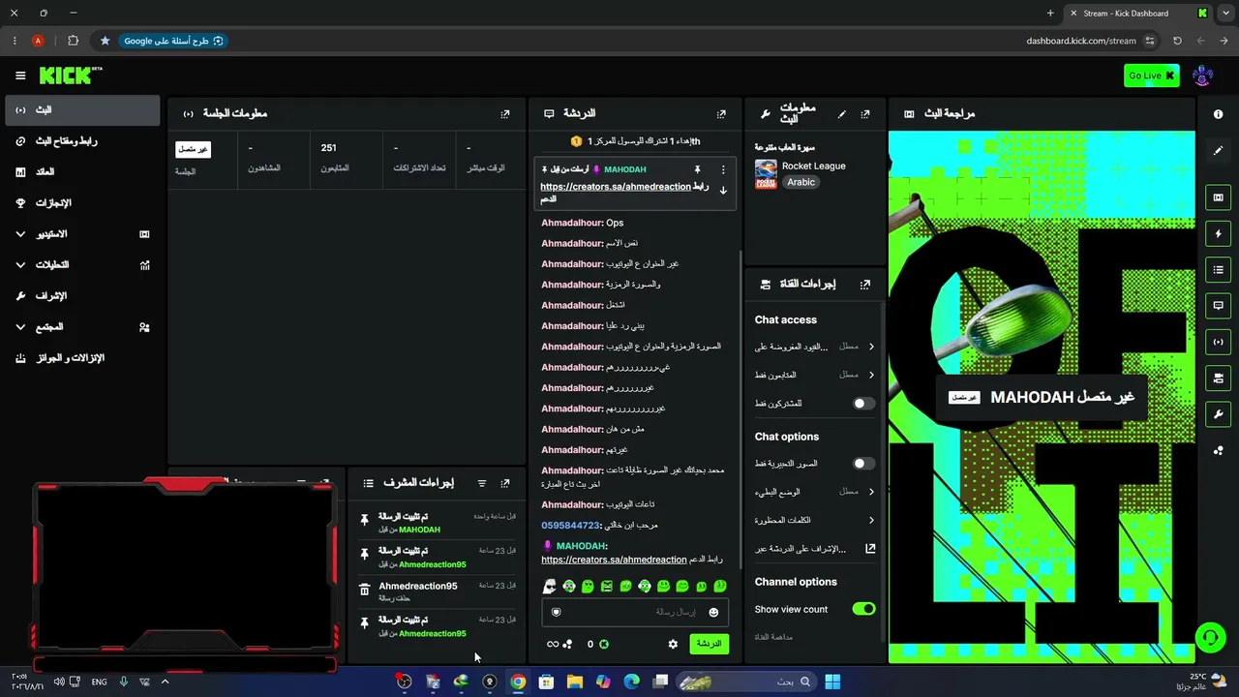1239x697 pixels.
Task: Toggle the المشتركون فقط subscribers-only switch
Action: click(x=863, y=404)
